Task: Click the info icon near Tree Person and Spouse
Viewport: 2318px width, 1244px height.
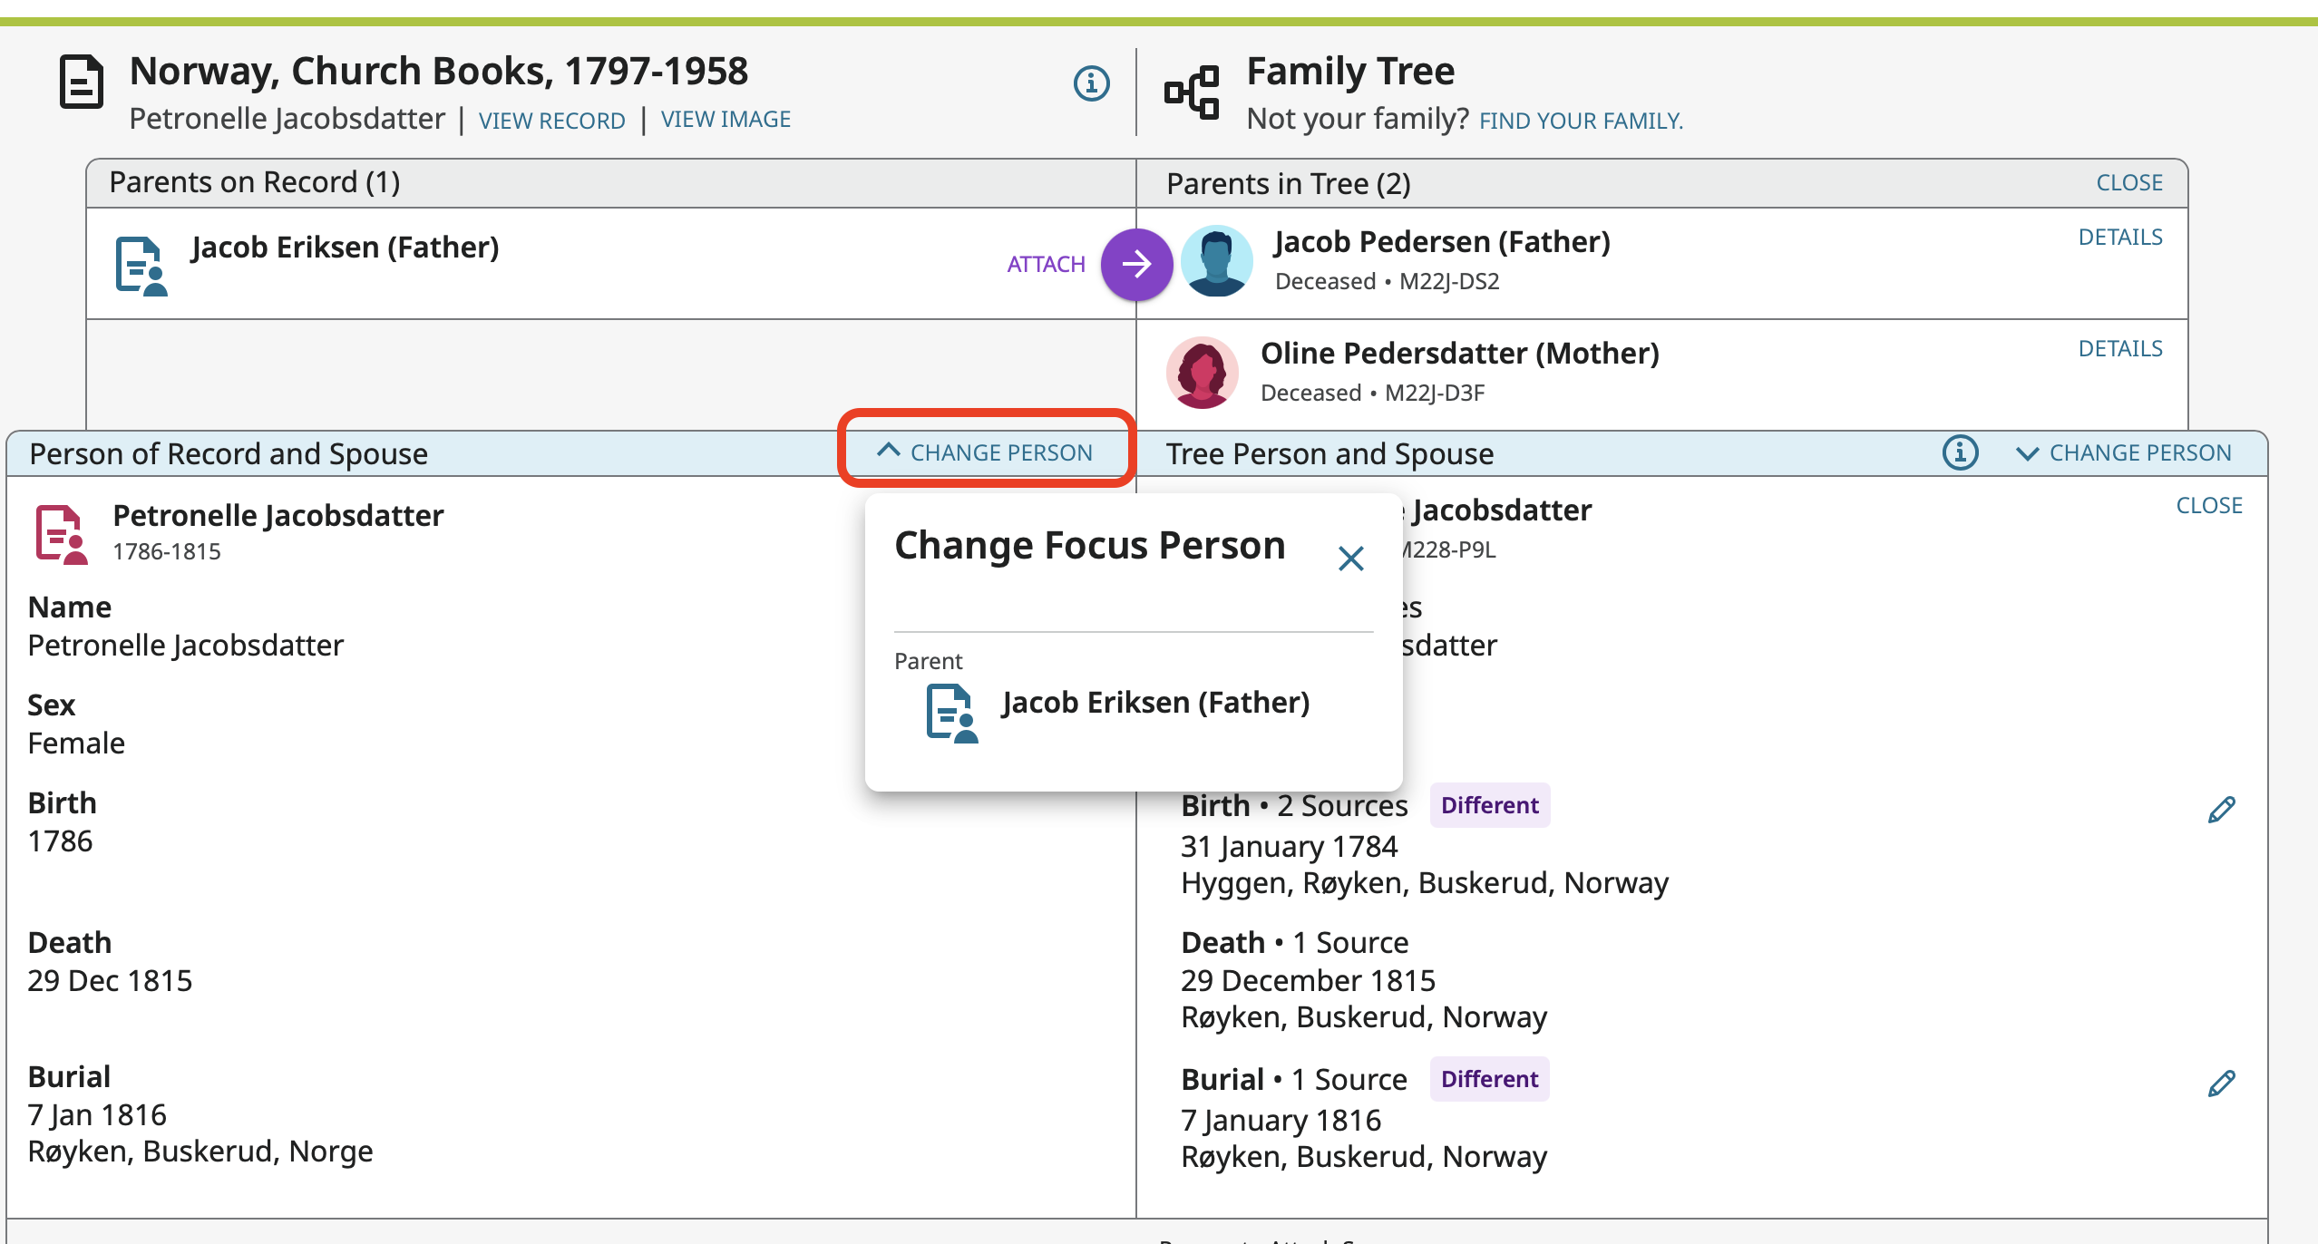Action: (x=1960, y=452)
